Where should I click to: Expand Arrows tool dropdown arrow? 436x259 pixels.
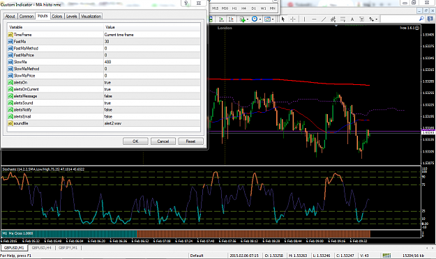(x=377, y=19)
